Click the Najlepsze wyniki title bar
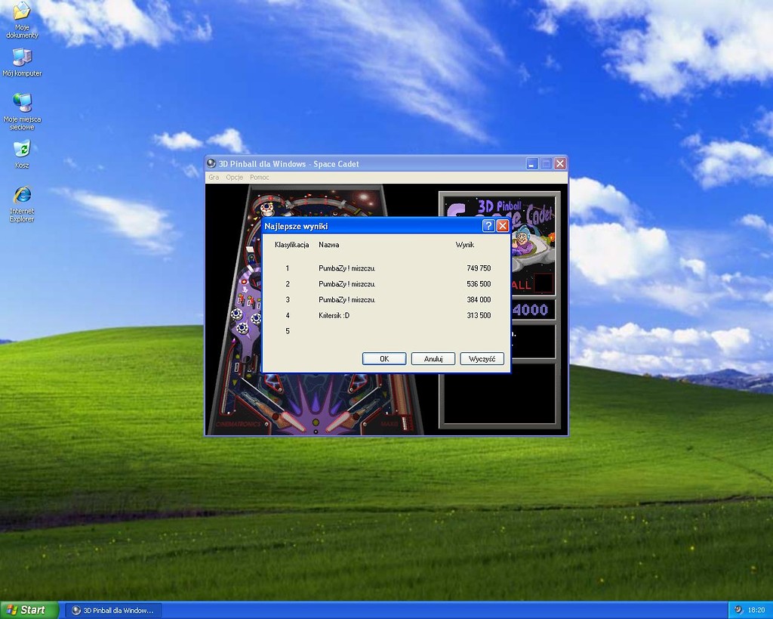The image size is (773, 619). point(372,225)
